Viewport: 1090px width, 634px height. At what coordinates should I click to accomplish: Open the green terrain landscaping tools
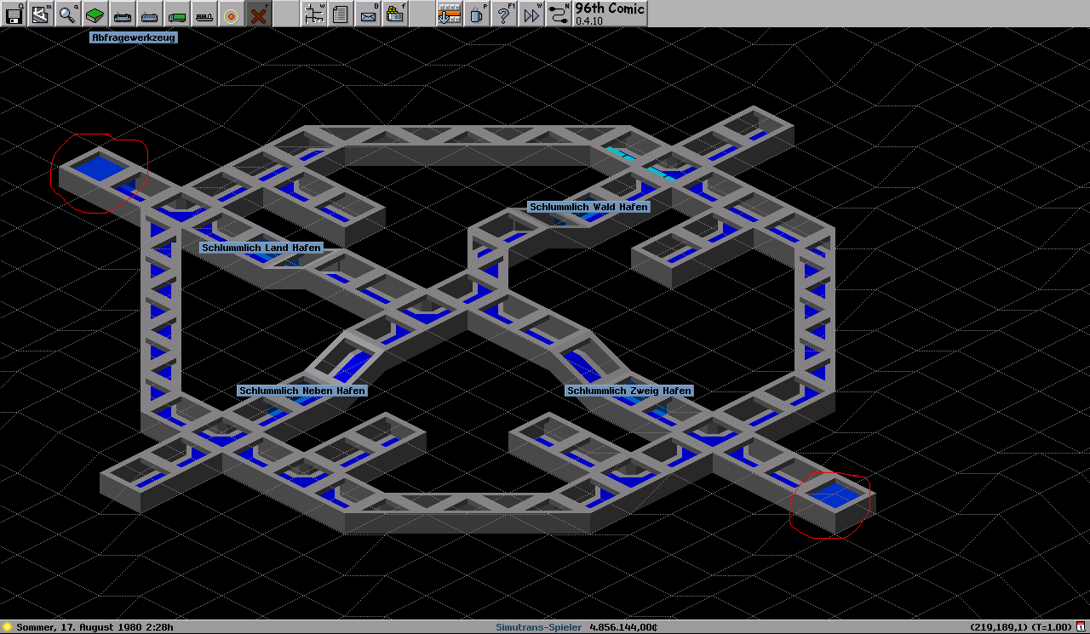pyautogui.click(x=95, y=14)
